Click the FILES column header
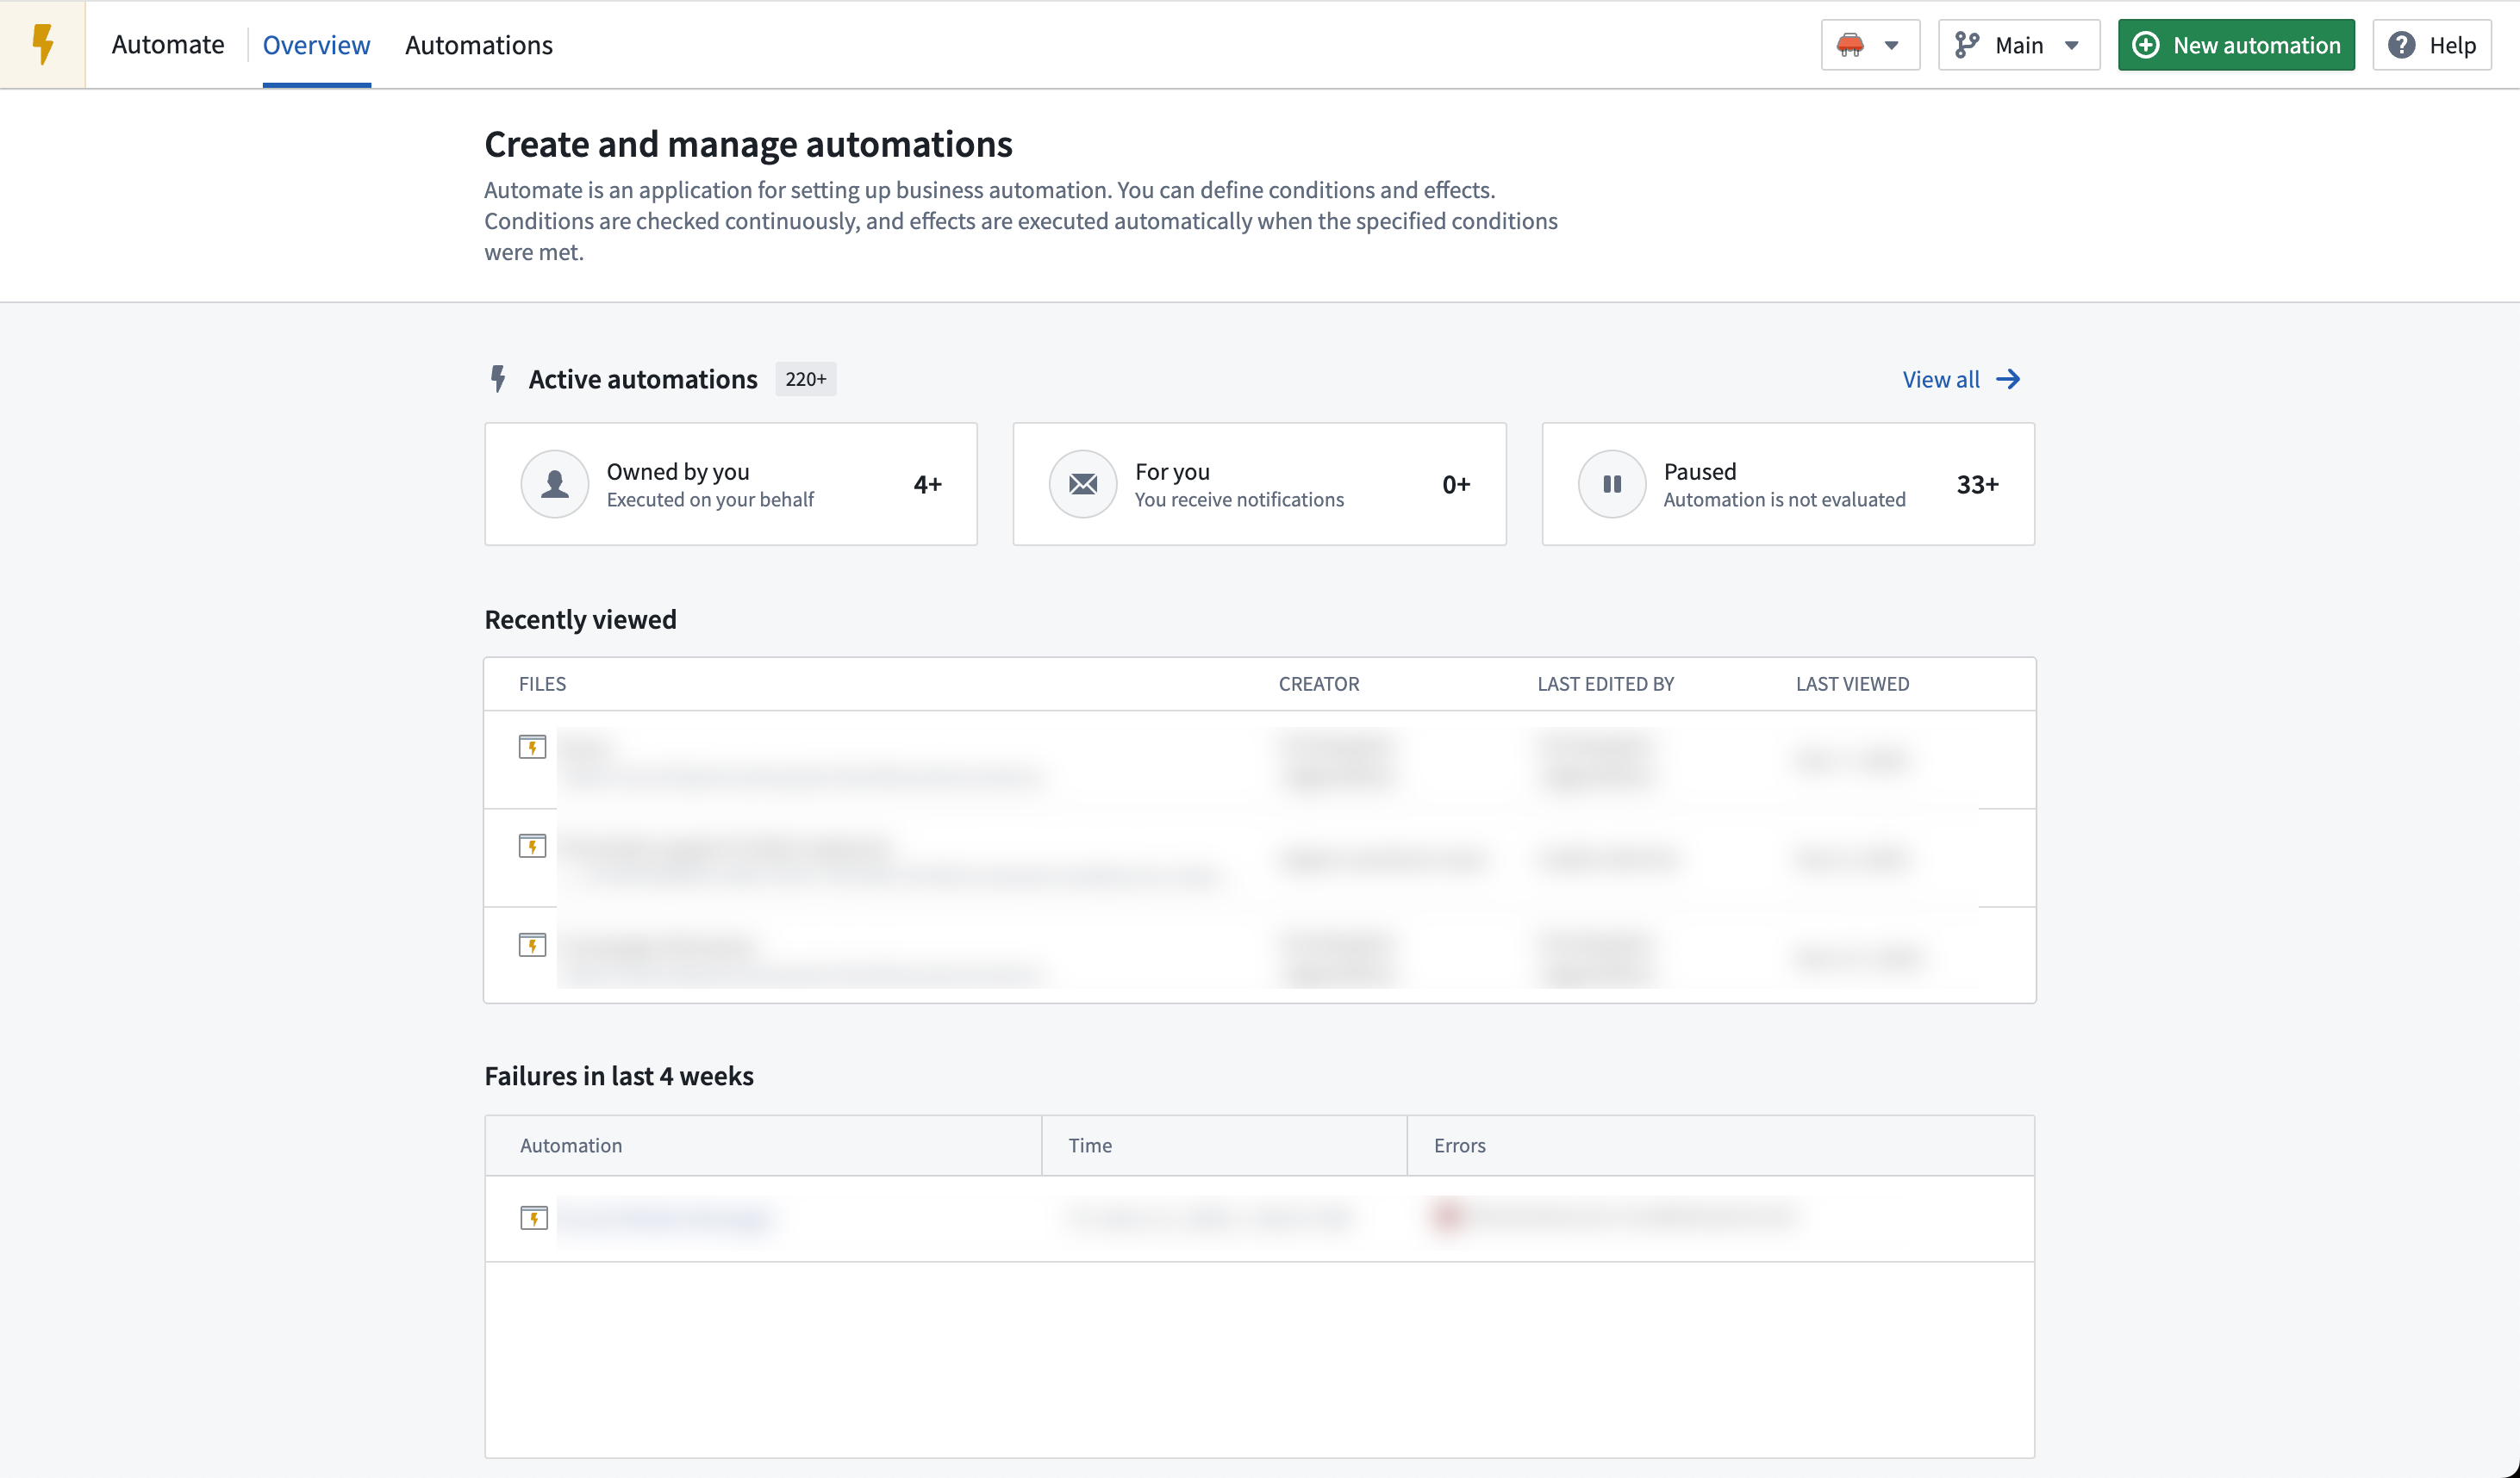The image size is (2520, 1478). 542,685
